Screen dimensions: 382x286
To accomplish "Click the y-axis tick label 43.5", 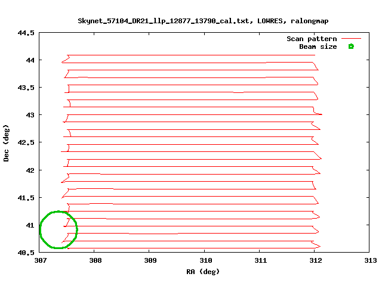I will (x=26, y=88).
